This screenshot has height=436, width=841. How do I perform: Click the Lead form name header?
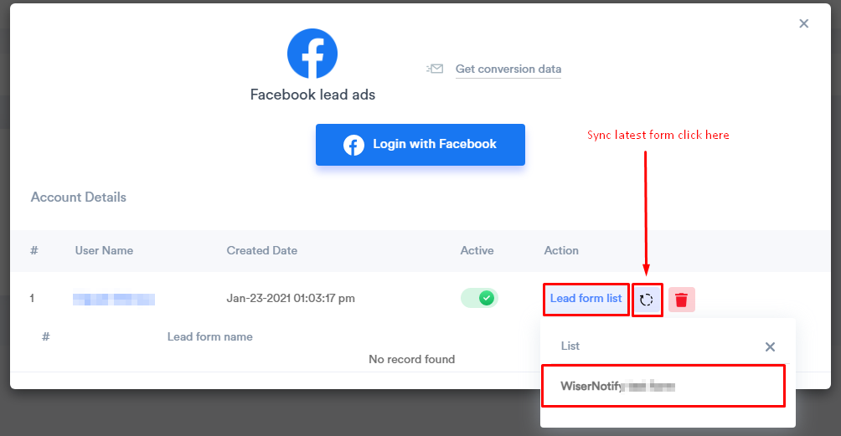click(209, 337)
